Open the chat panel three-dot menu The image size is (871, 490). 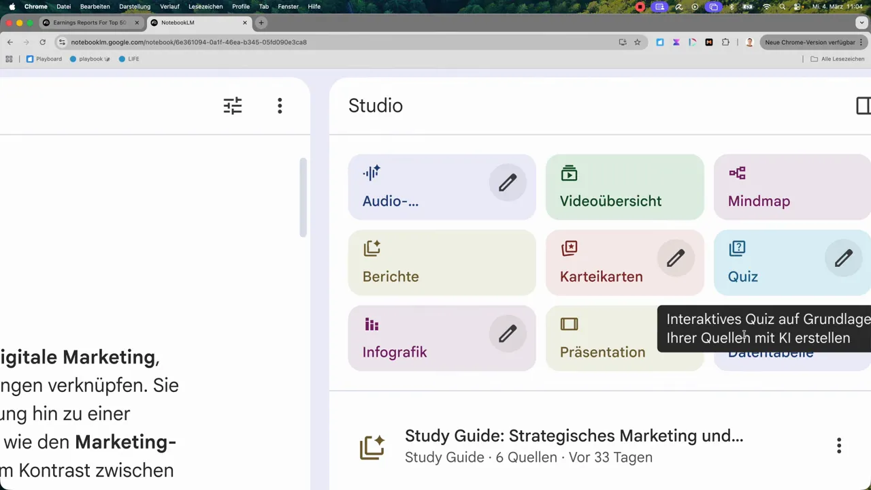pyautogui.click(x=280, y=105)
